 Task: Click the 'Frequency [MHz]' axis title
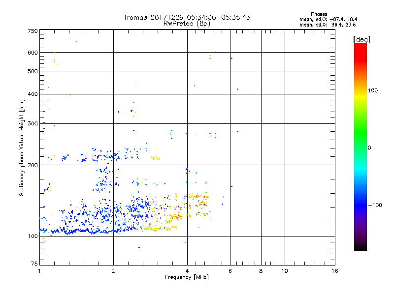point(187,277)
